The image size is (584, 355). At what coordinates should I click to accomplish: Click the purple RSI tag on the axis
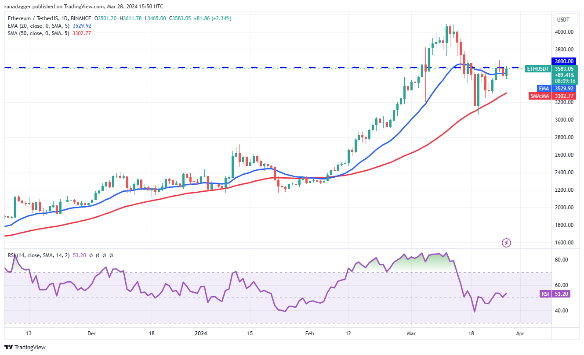[x=546, y=294]
